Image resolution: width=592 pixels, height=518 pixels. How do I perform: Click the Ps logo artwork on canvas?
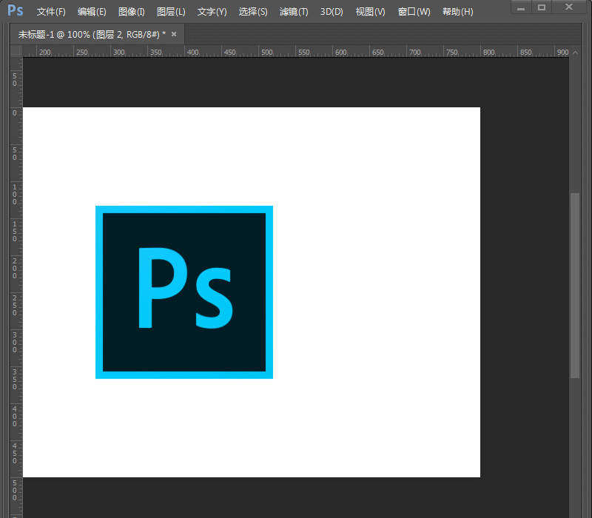[x=184, y=292]
